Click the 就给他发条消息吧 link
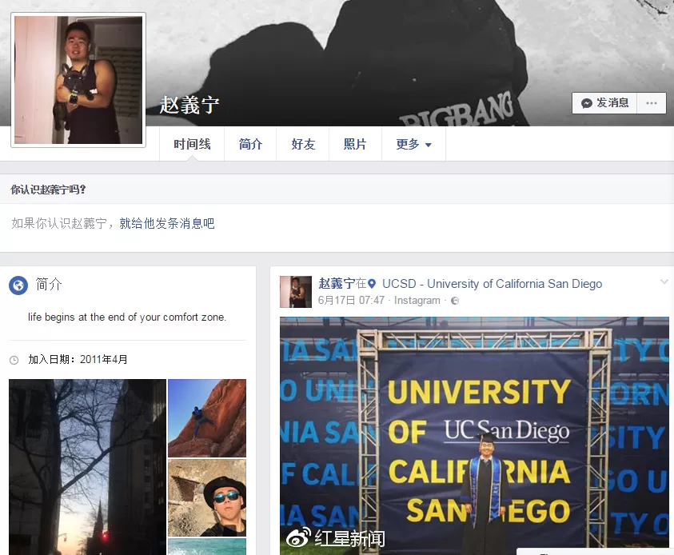674x555 pixels. pyautogui.click(x=167, y=224)
